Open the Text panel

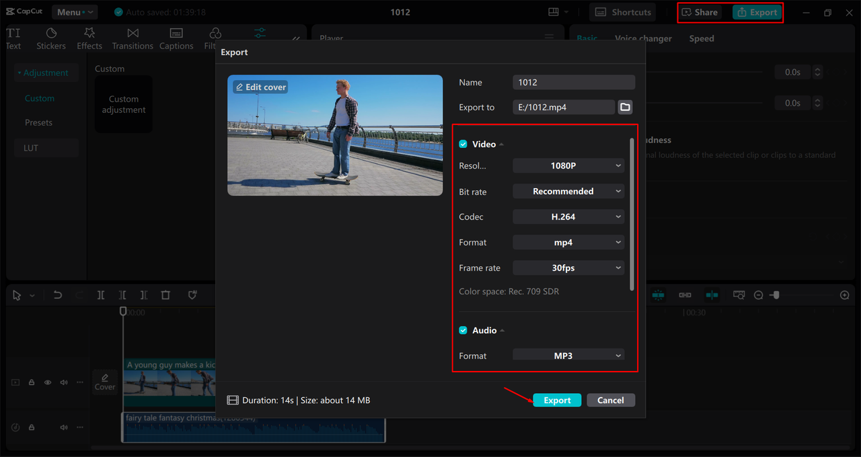coord(13,39)
